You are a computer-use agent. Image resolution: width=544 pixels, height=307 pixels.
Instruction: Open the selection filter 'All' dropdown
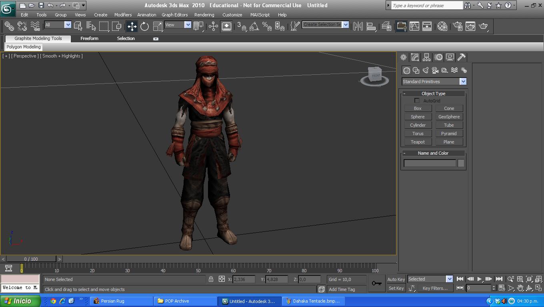(x=68, y=25)
